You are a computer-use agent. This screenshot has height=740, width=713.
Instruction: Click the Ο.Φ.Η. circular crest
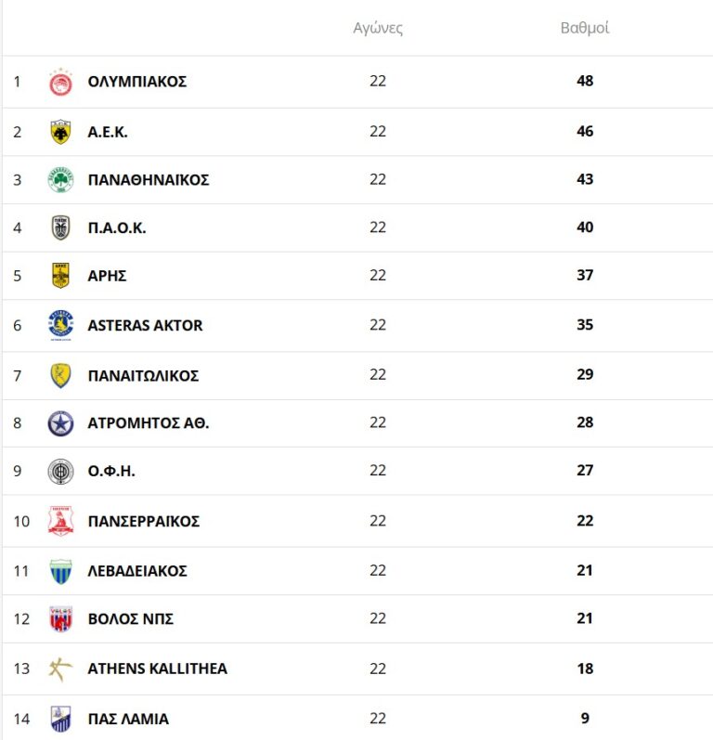coord(60,471)
